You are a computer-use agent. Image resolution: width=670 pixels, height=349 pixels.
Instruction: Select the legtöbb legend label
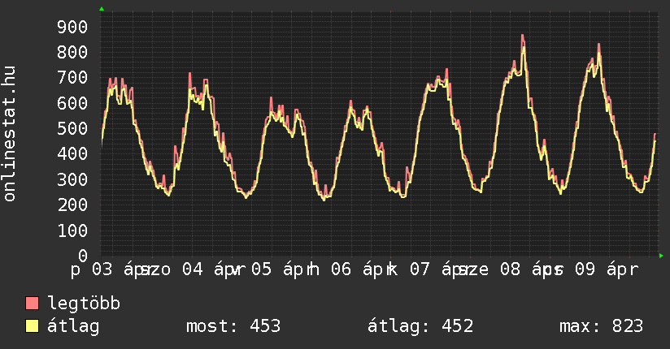[84, 304]
